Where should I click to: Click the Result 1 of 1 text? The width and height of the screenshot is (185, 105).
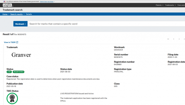(x=9, y=34)
